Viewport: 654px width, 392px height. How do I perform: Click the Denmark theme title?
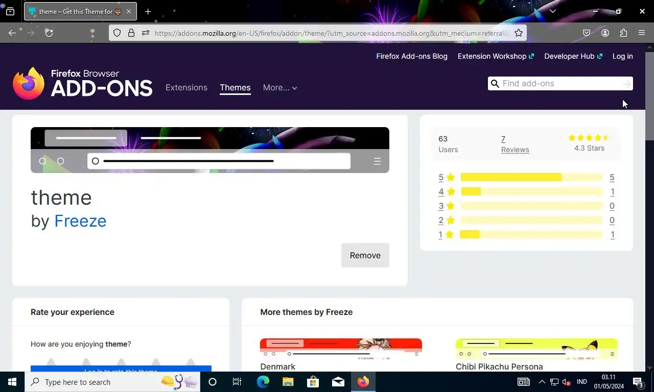coord(277,366)
